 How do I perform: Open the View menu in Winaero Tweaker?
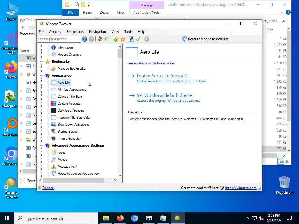tap(115, 32)
